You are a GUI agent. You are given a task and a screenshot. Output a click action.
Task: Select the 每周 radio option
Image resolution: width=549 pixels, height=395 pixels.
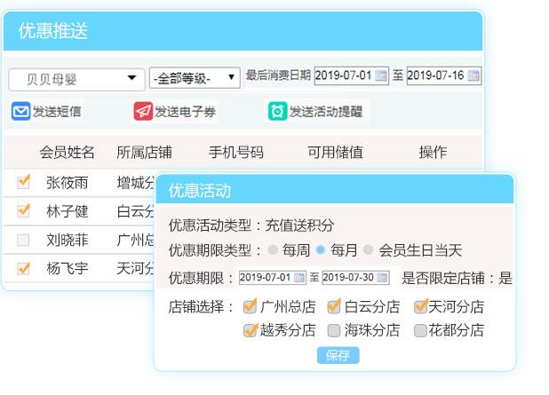273,250
